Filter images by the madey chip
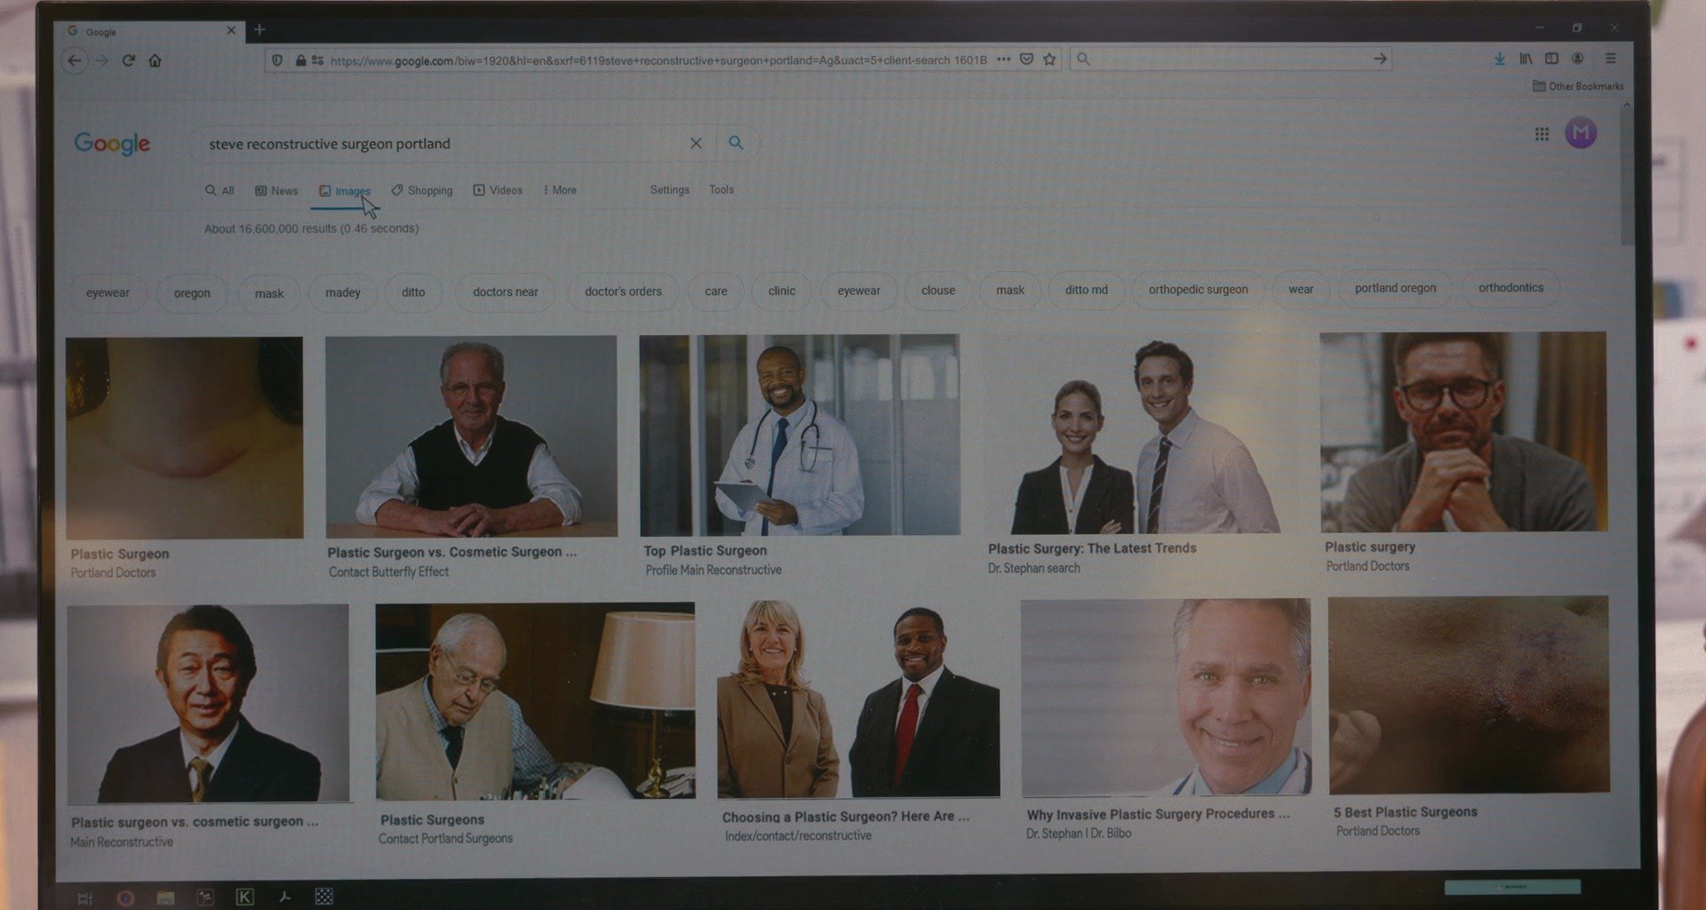1706x910 pixels. click(343, 292)
